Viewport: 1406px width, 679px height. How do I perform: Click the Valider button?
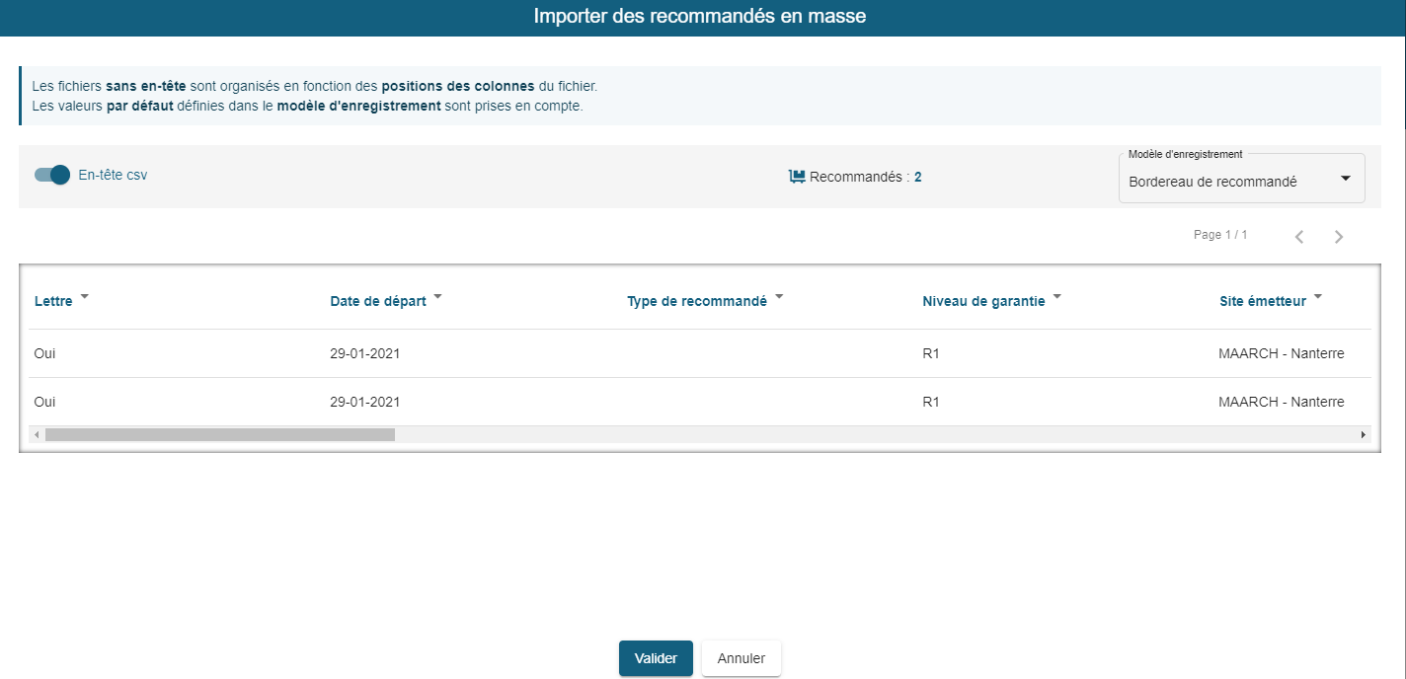(x=656, y=658)
